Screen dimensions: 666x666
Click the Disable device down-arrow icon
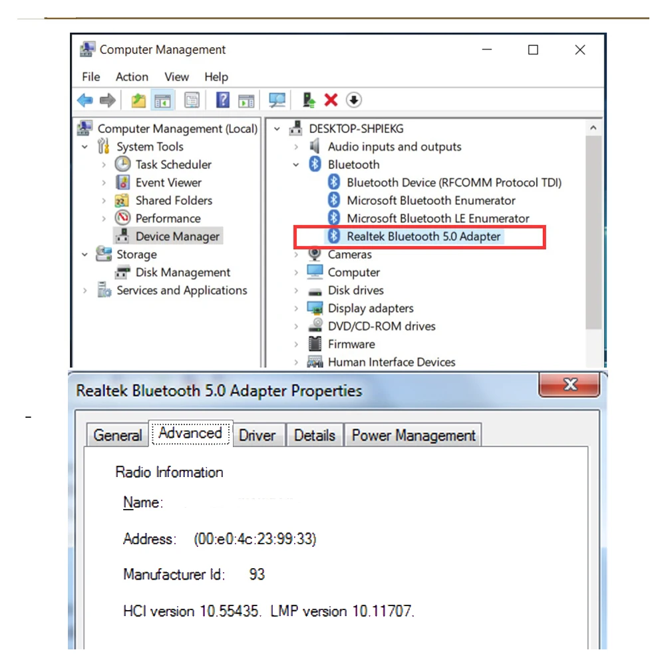pos(353,100)
